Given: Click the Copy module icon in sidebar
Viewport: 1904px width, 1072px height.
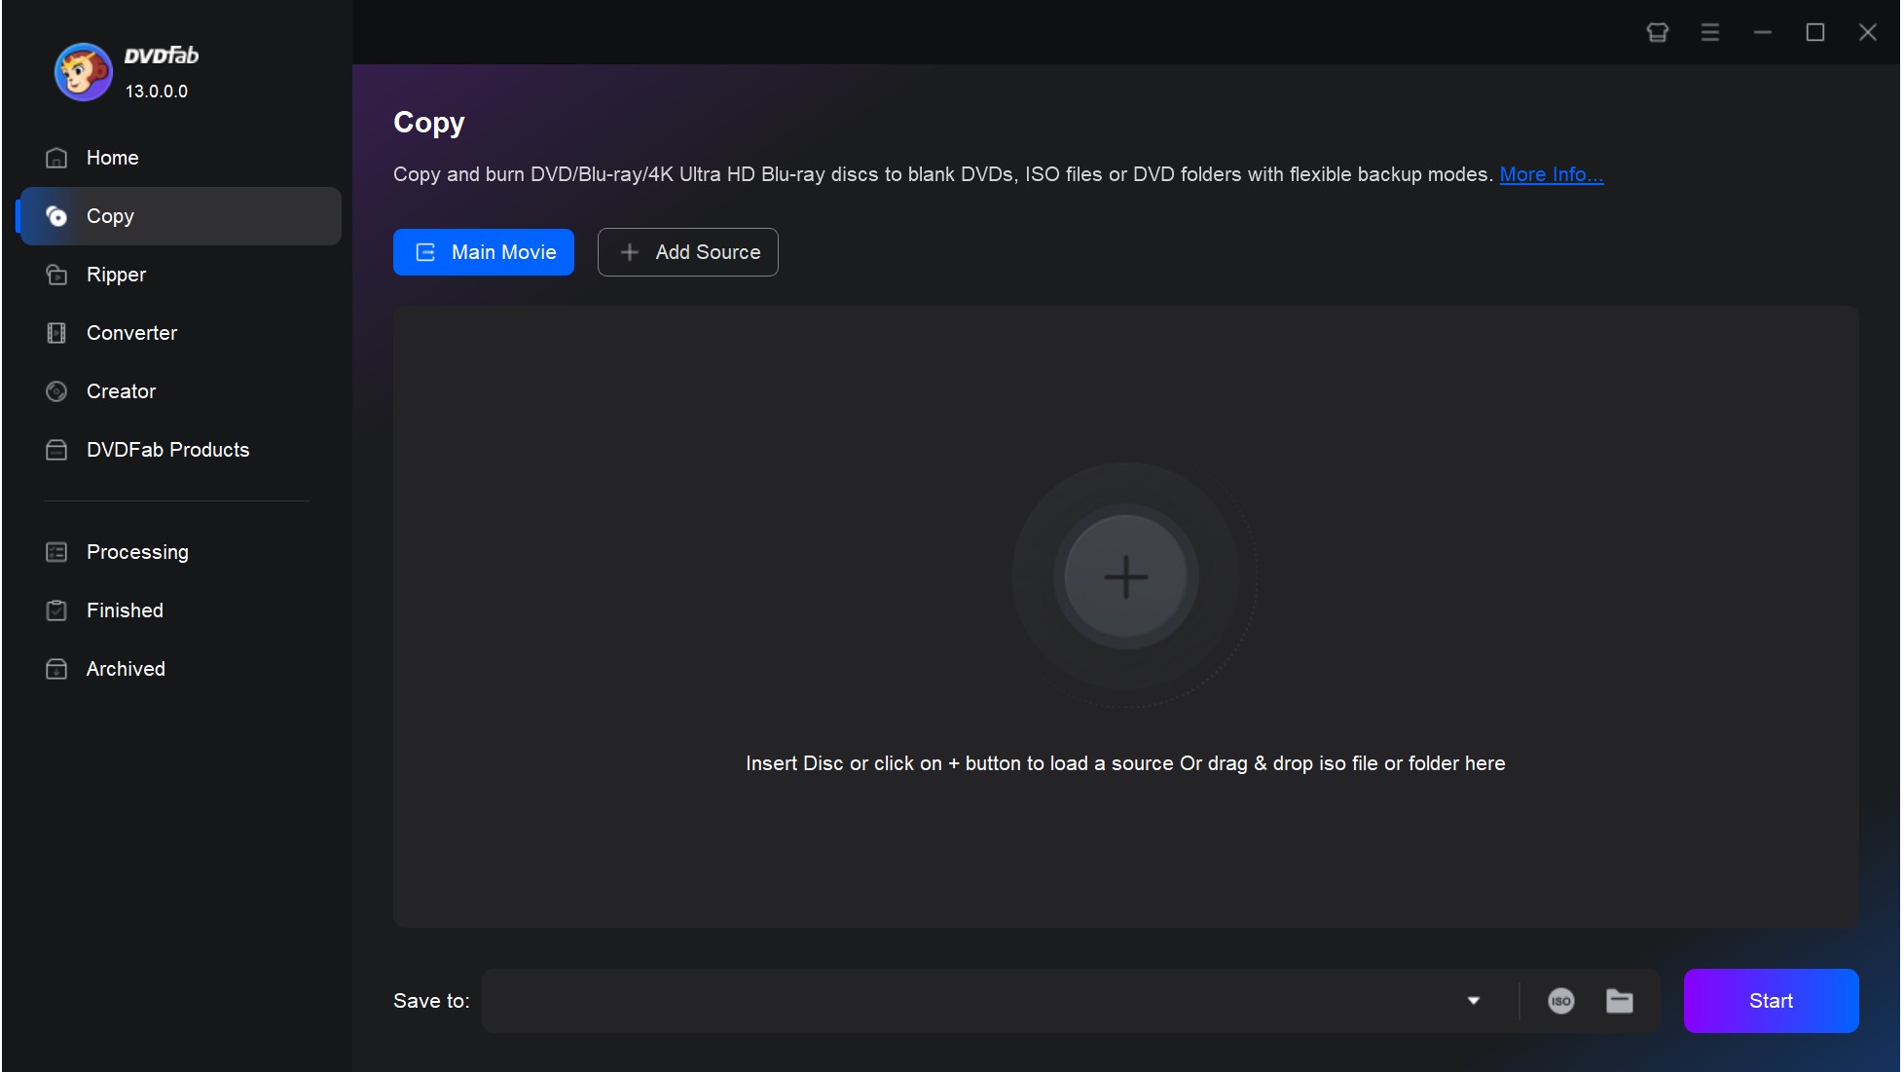Looking at the screenshot, I should click(56, 216).
